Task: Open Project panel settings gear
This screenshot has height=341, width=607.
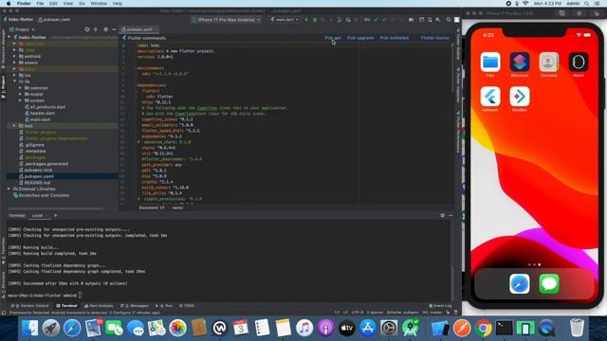Action: pos(105,29)
